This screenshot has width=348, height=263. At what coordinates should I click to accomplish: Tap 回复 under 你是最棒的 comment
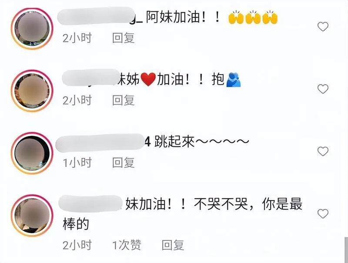point(173,245)
